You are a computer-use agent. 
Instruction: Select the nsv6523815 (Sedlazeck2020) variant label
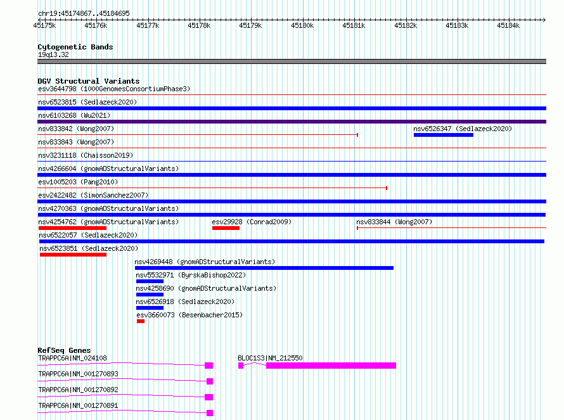[87, 102]
